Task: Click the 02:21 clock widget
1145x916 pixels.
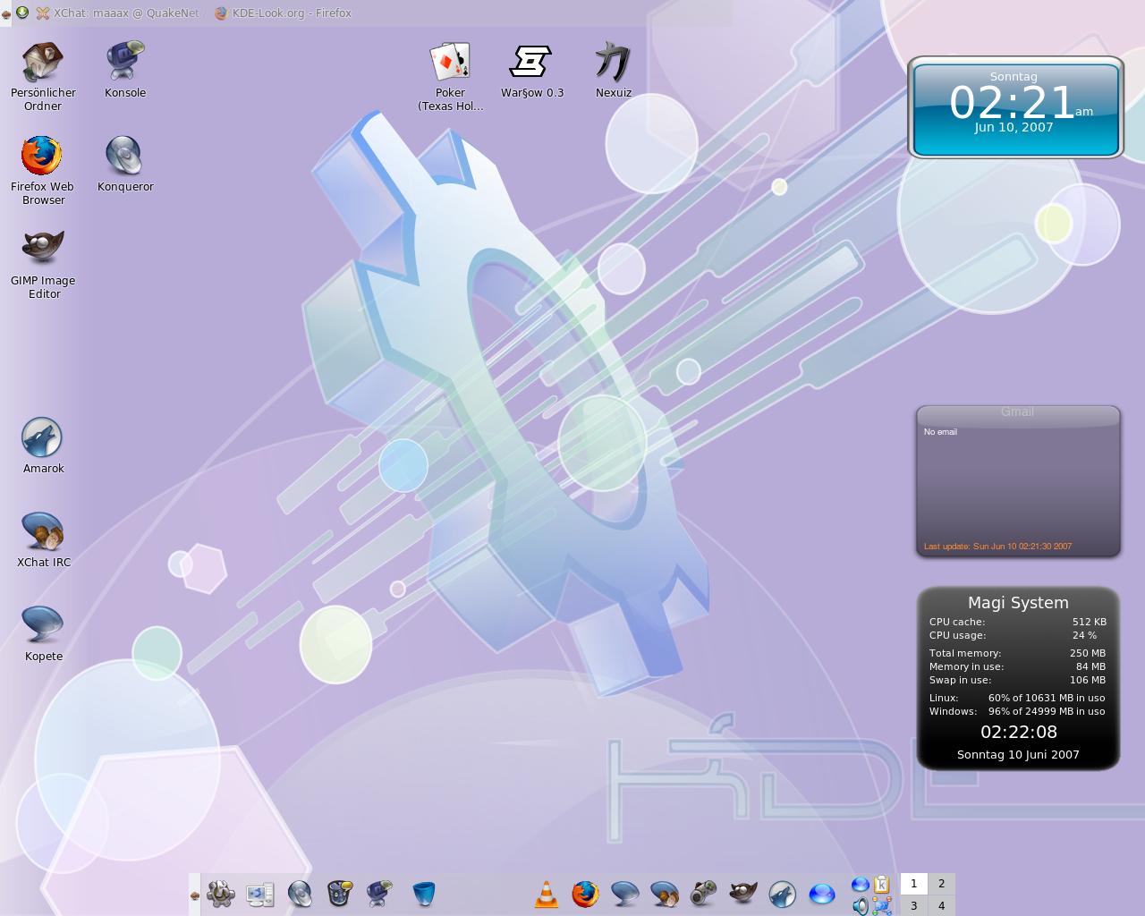Action: pyautogui.click(x=1014, y=107)
